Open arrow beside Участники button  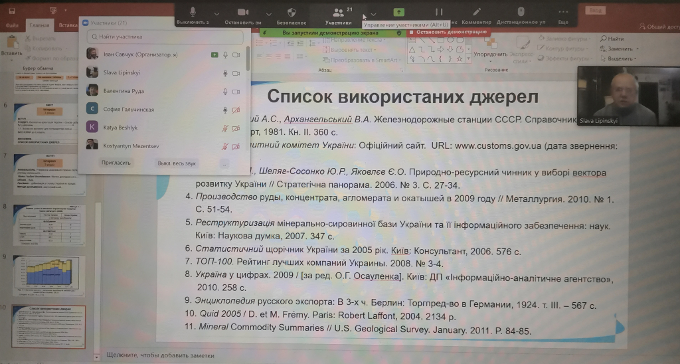(x=373, y=14)
